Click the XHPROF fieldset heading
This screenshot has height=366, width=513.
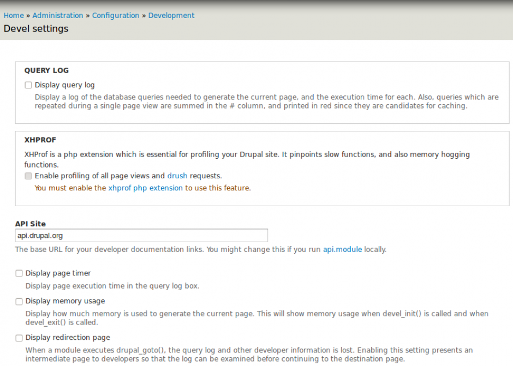click(x=40, y=140)
